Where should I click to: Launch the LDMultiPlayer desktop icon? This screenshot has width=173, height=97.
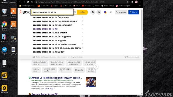(x=4, y=76)
